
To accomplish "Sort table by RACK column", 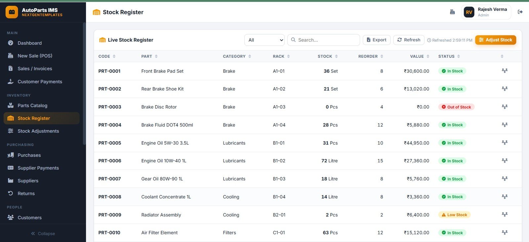I will [281, 56].
